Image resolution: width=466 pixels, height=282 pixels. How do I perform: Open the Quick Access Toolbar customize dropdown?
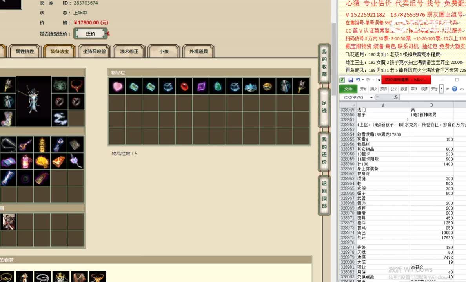tap(379, 80)
